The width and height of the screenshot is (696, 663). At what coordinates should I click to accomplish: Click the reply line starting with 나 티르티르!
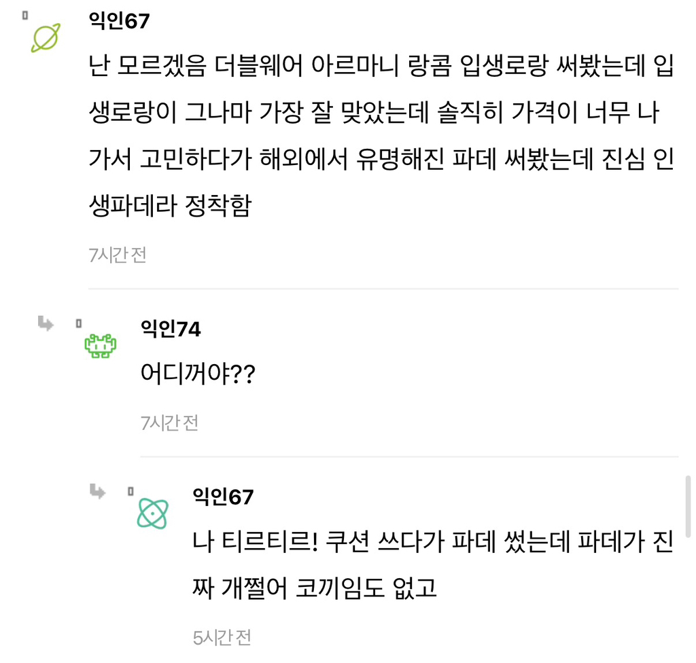[x=433, y=543]
